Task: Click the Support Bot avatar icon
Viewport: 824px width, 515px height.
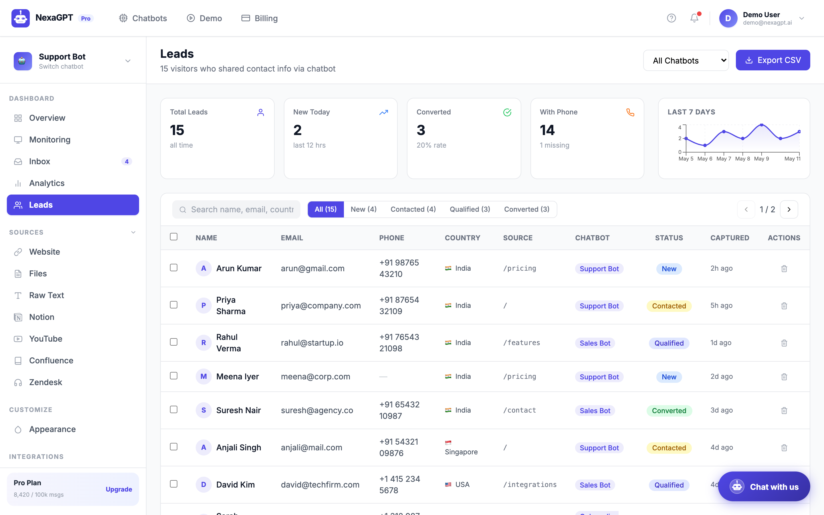Action: coord(23,61)
